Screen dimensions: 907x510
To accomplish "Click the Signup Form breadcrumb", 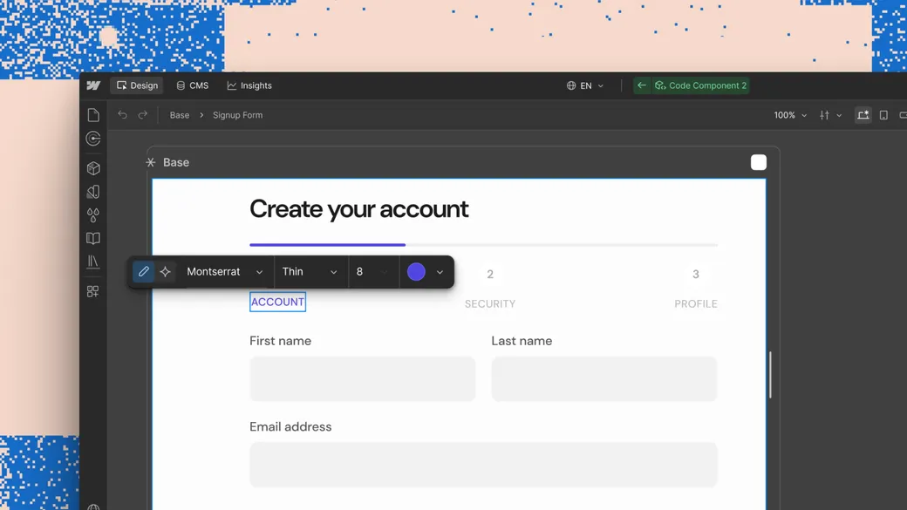I will click(x=238, y=115).
